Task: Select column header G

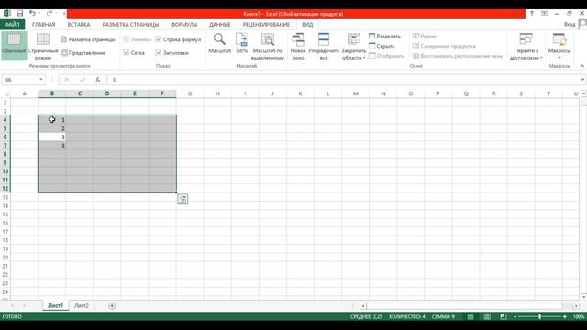Action: [190, 93]
